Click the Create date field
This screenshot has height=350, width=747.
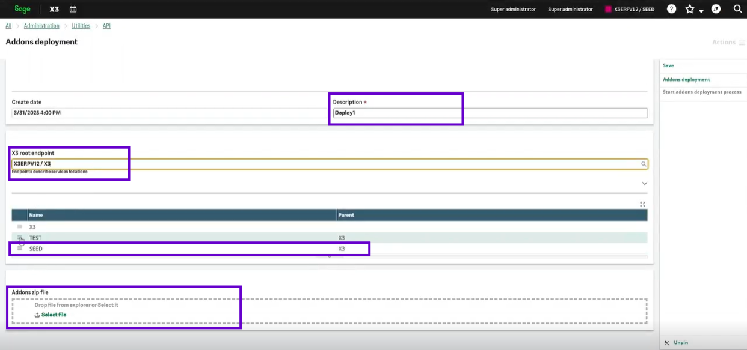[168, 112]
